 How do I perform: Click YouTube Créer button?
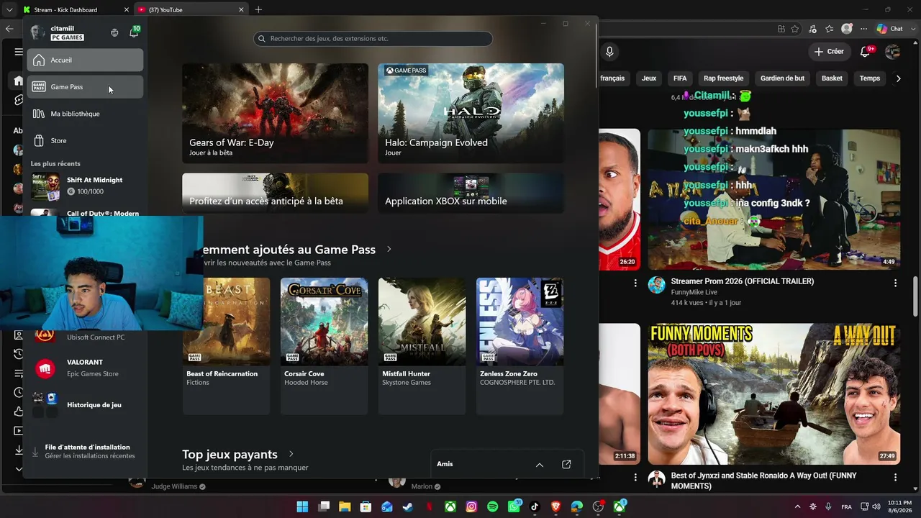(829, 52)
